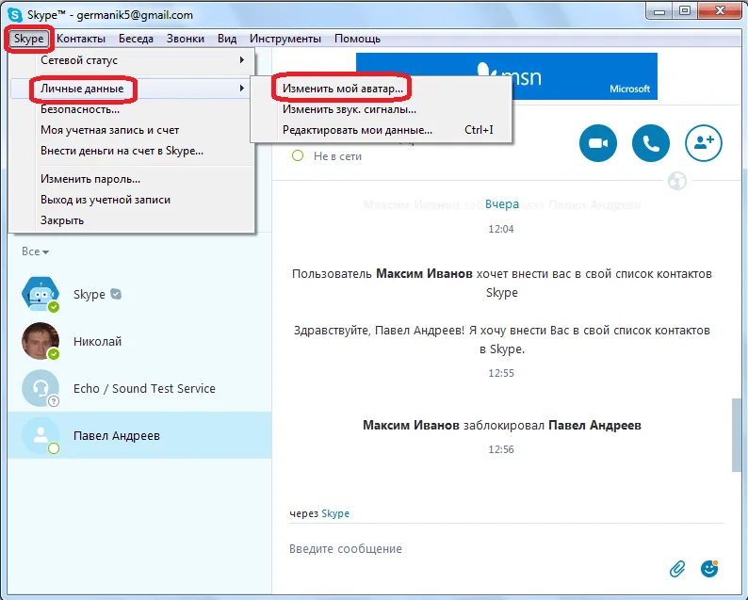Select the Skype contact in the list

[x=139, y=294]
